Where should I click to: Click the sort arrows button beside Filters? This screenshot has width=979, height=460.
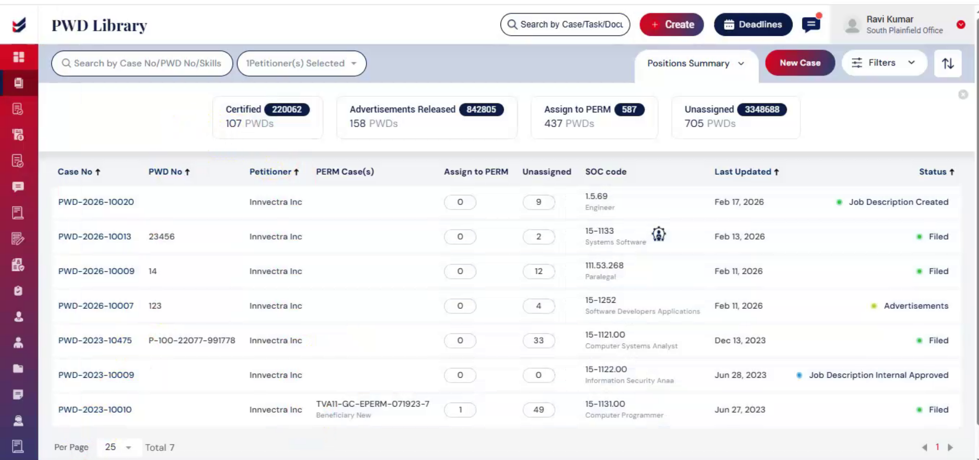click(x=948, y=63)
